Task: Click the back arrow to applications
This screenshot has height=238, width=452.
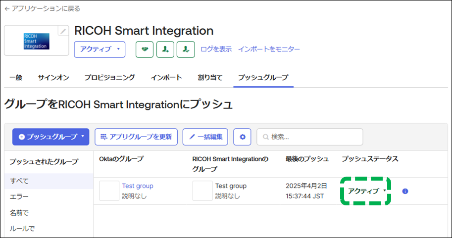Action: click(x=7, y=9)
